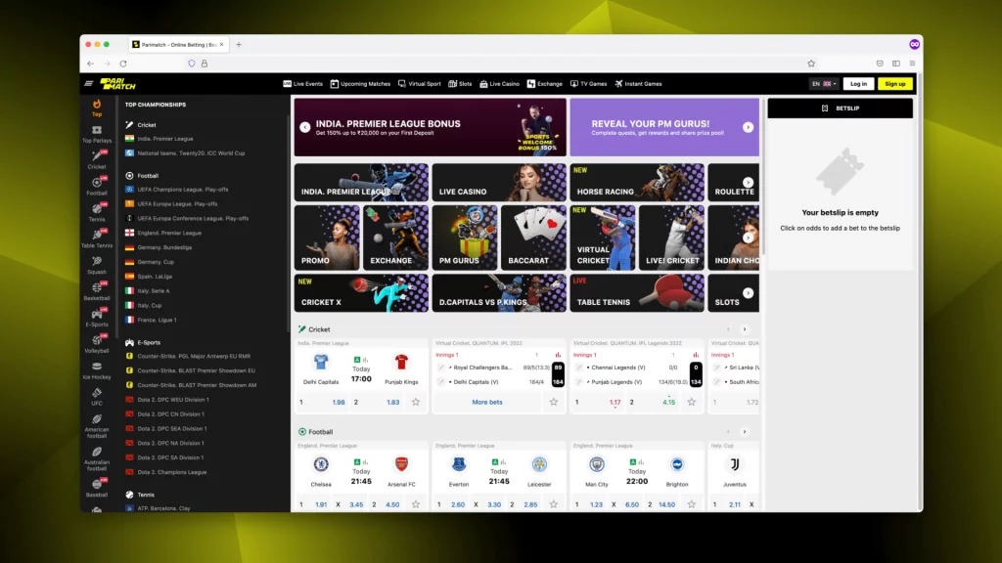This screenshot has height=563, width=1002.
Task: Open Live Casino in top navigation
Action: pos(499,84)
